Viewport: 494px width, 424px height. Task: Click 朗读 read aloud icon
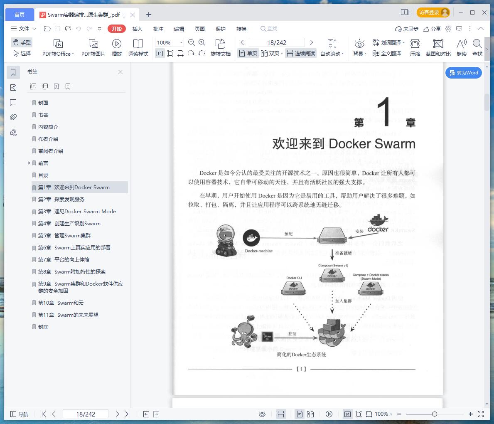point(462,48)
